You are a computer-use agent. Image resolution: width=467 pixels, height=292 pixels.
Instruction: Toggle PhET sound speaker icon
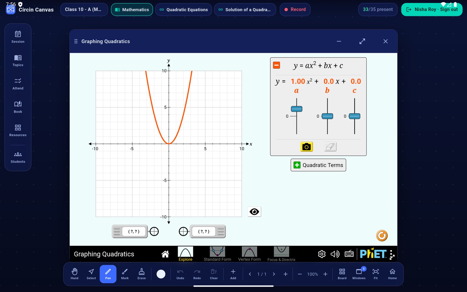click(335, 254)
